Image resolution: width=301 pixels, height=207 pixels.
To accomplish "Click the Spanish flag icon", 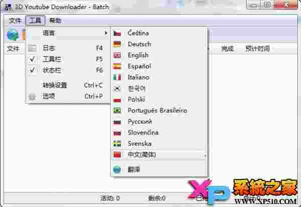I will (117, 66).
